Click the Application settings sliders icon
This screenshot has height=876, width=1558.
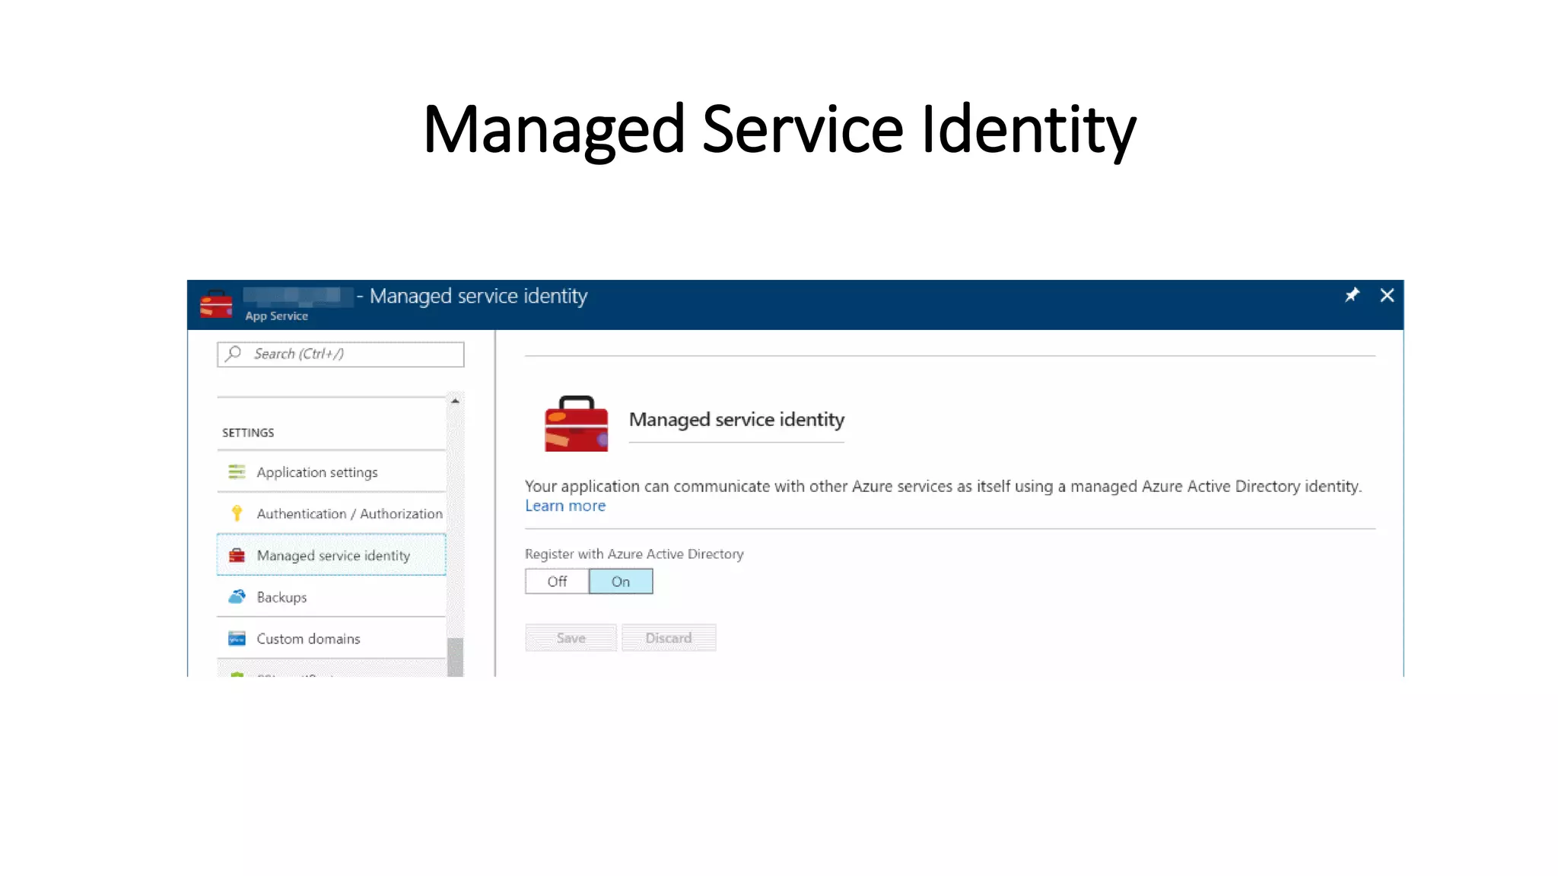click(x=237, y=472)
